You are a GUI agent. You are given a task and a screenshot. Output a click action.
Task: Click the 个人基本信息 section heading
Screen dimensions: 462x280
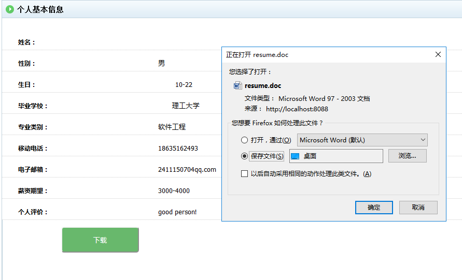40,10
